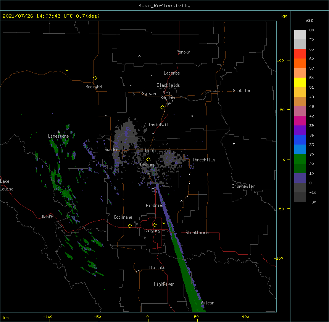
Task: Click the yellow diamond marker south of RedDeer
Action: click(162, 107)
